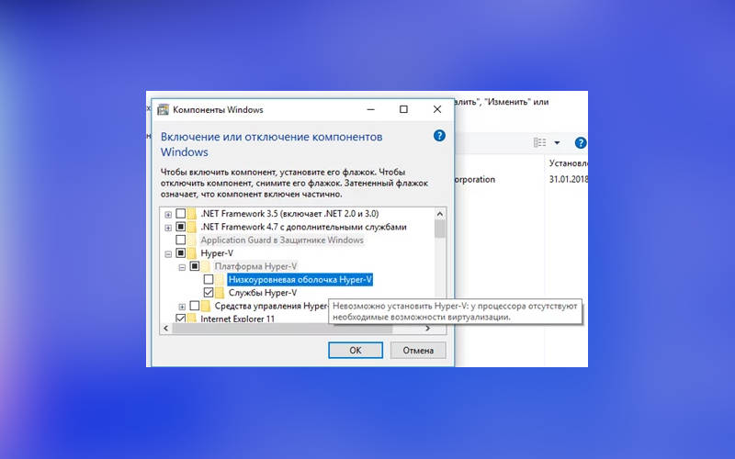Select the Службы Hyper-V tree item

[263, 293]
